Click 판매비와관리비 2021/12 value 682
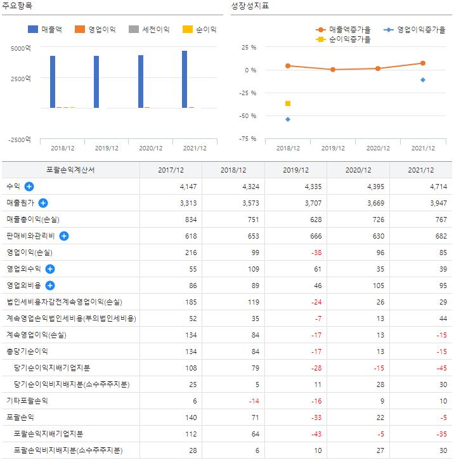This screenshot has width=454, height=460. point(441,236)
